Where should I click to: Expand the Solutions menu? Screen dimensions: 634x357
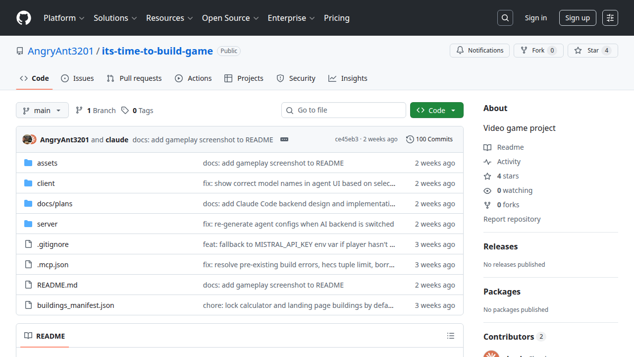[115, 18]
